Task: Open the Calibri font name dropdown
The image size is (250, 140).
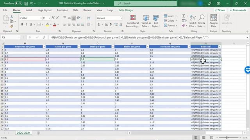Action: 41,18
